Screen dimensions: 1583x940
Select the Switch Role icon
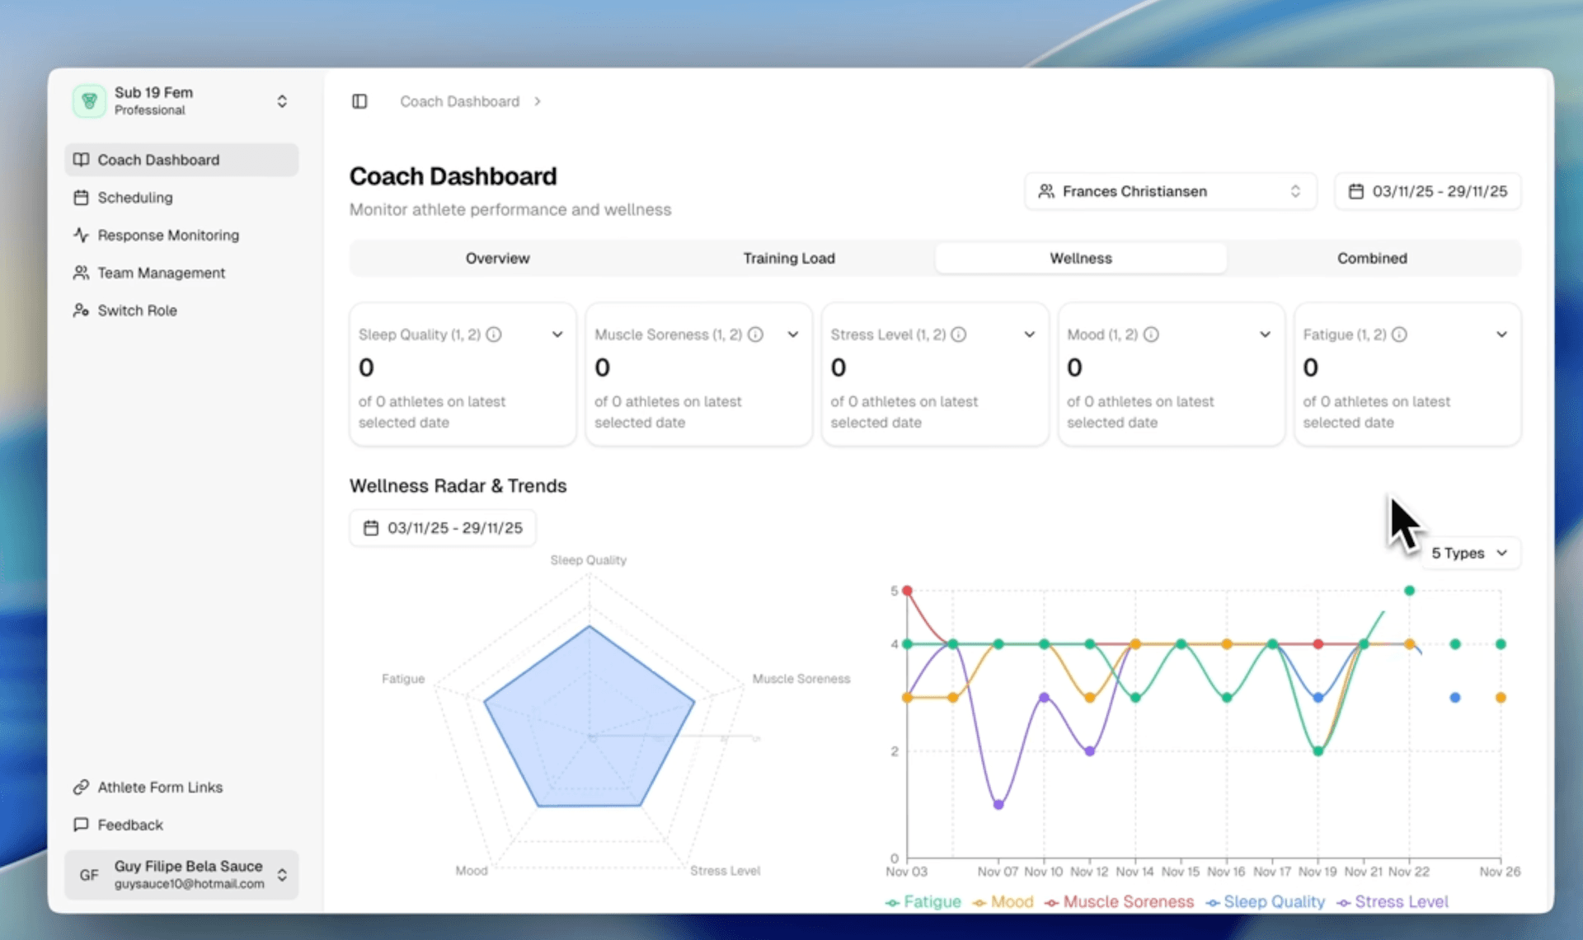pyautogui.click(x=81, y=311)
